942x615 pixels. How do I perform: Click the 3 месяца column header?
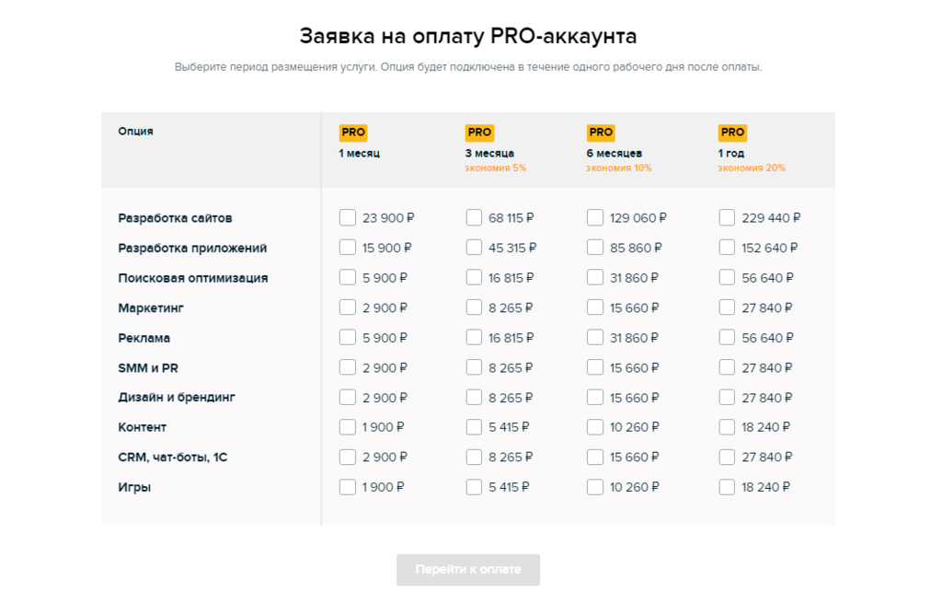click(x=489, y=154)
